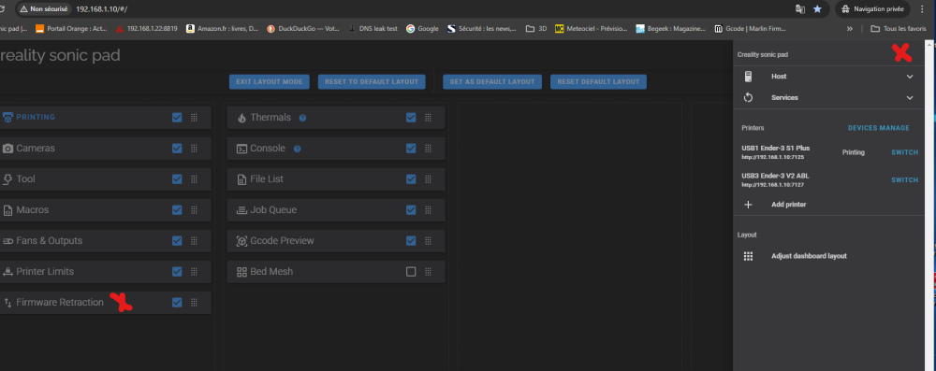Click the Bed Mesh grid icon
The width and height of the screenshot is (936, 371).
pyautogui.click(x=241, y=272)
